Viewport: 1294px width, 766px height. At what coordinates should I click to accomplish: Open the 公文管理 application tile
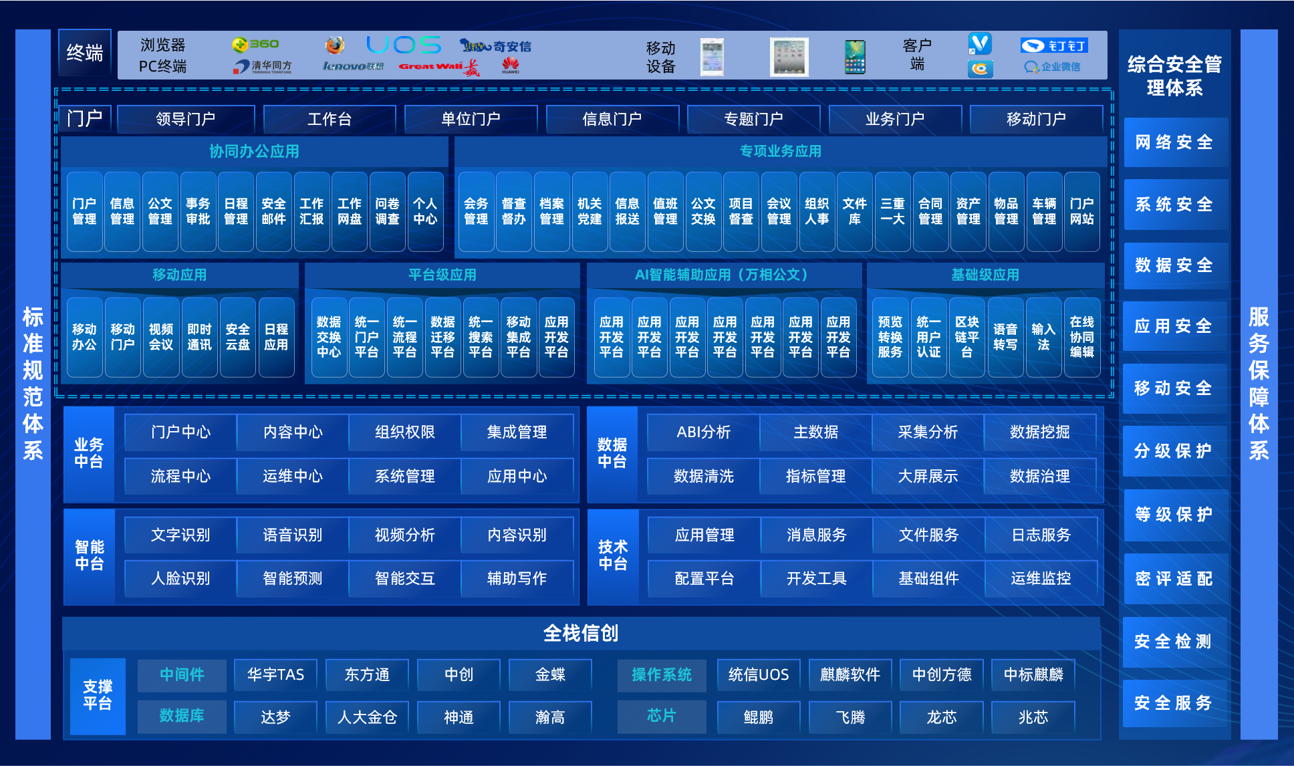pyautogui.click(x=160, y=211)
